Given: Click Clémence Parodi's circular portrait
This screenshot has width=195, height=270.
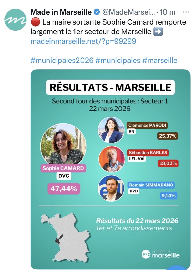Looking at the screenshot, I should [x=111, y=130].
